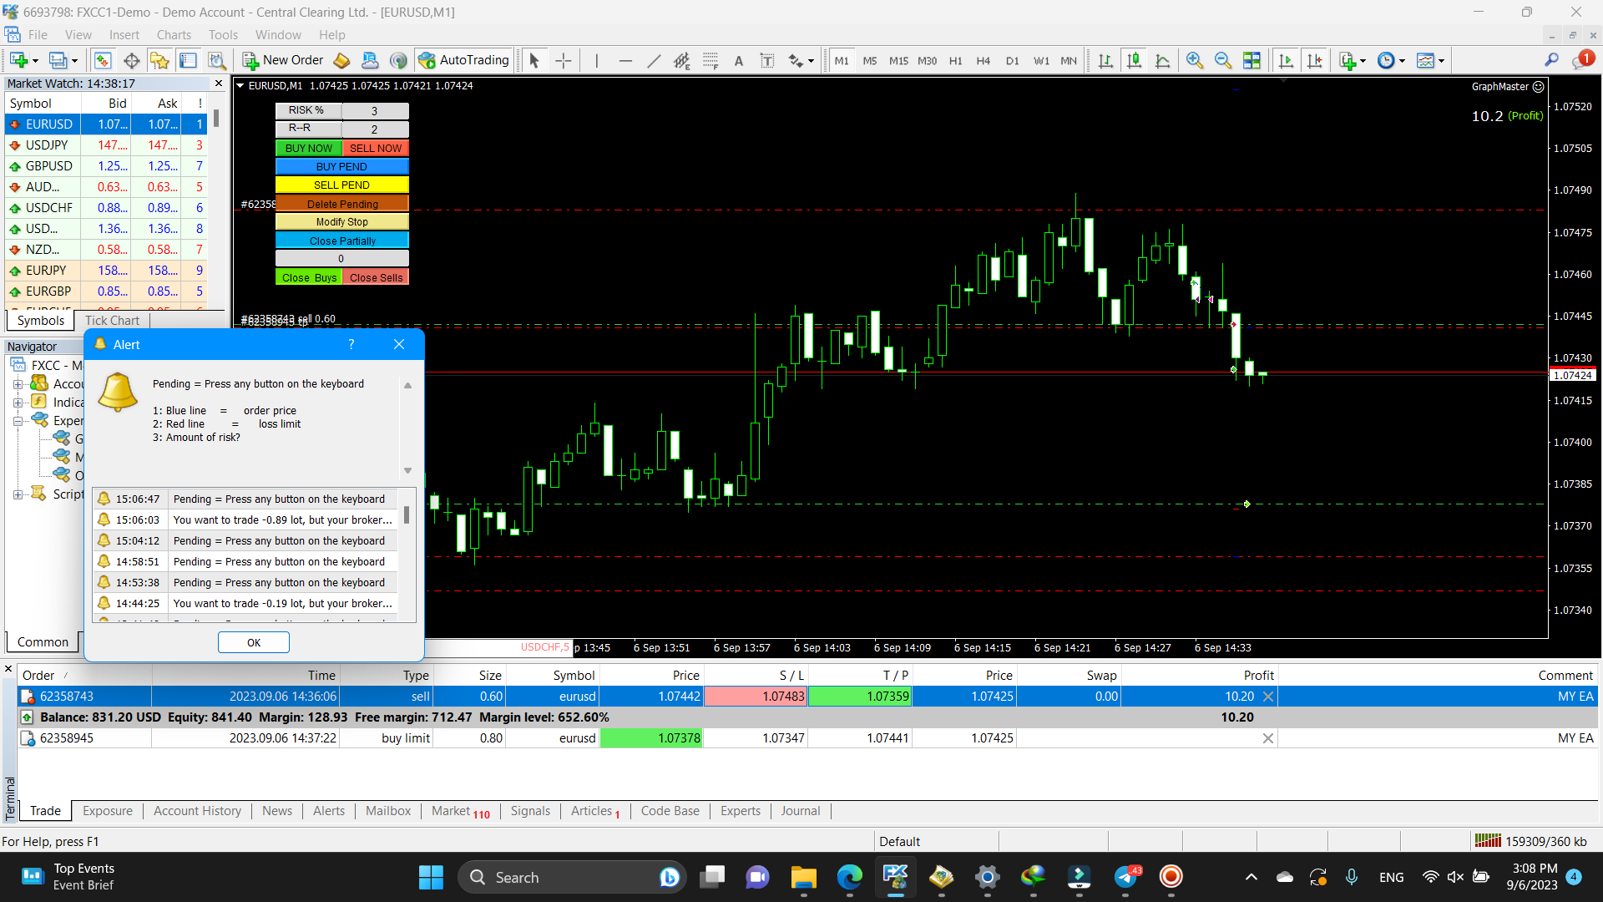
Task: Switch the chart to M5 timeframe
Action: tap(870, 60)
